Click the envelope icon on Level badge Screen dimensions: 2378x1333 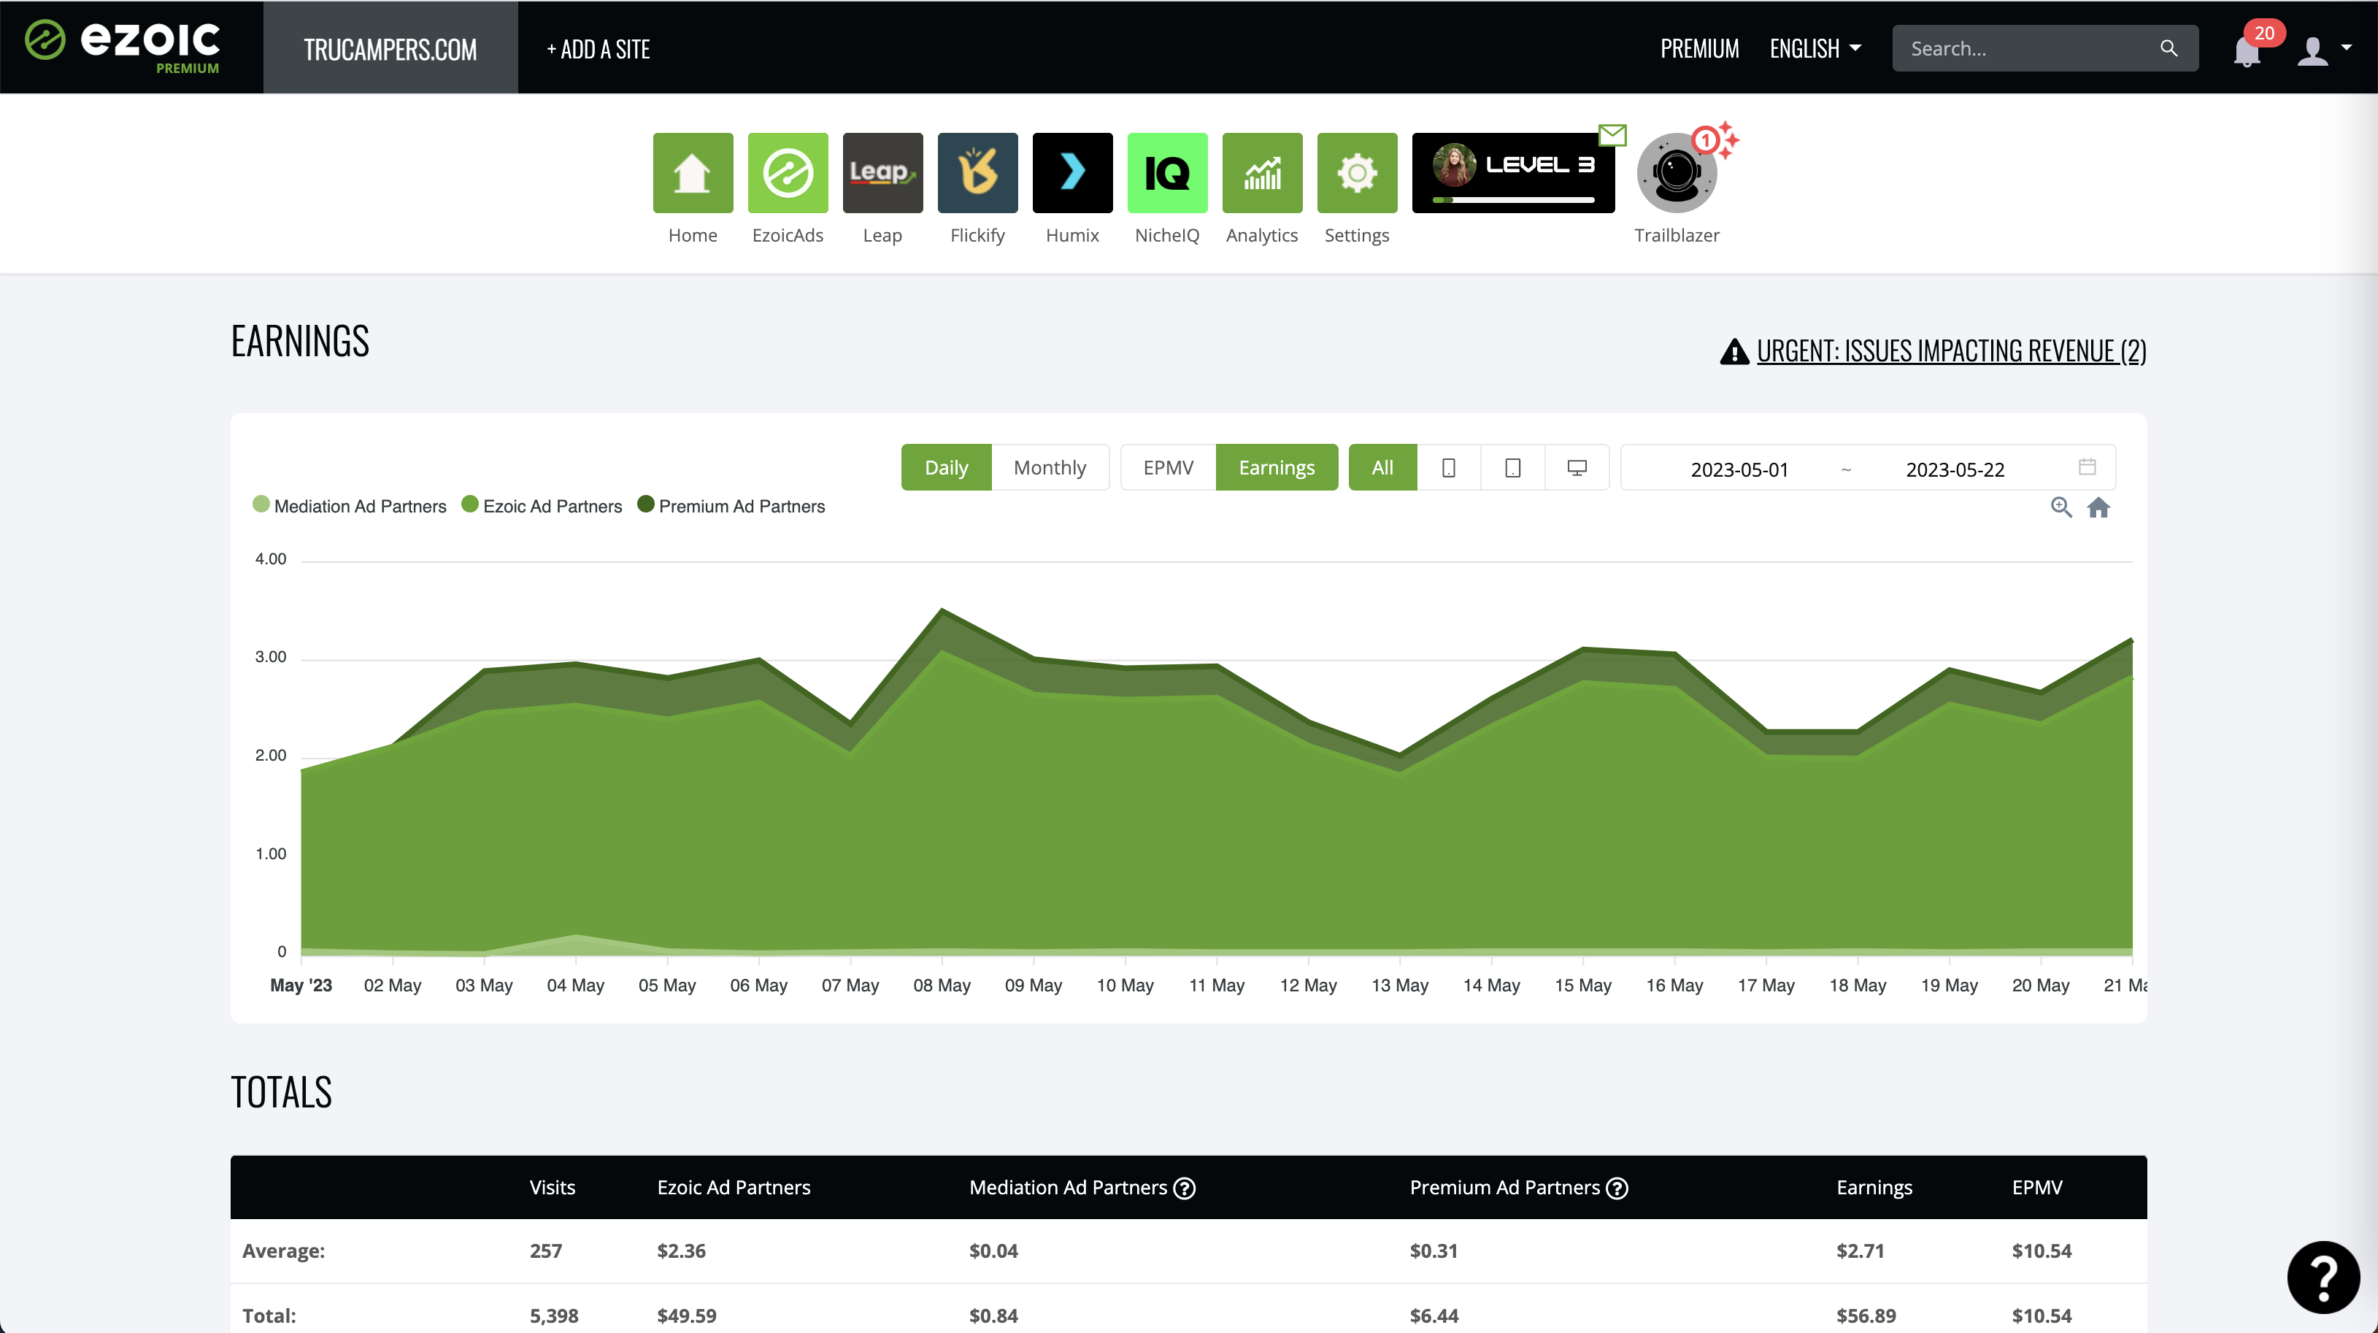pos(1613,135)
